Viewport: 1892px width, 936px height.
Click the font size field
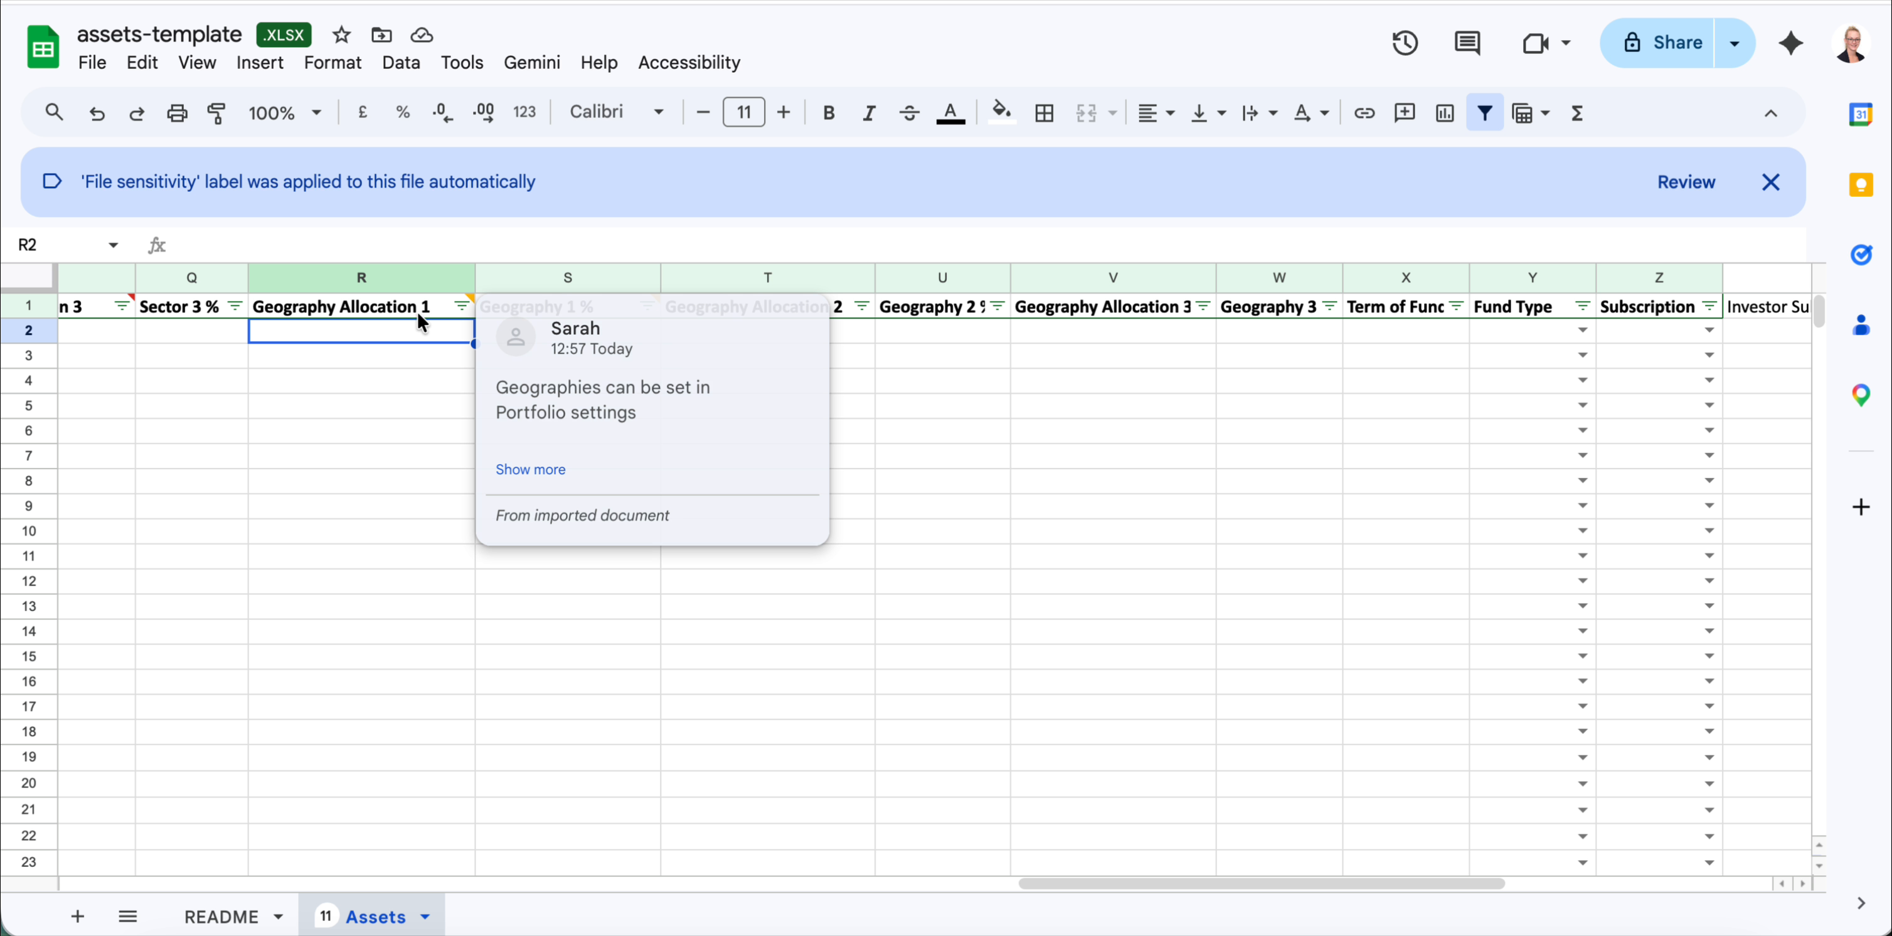click(743, 112)
